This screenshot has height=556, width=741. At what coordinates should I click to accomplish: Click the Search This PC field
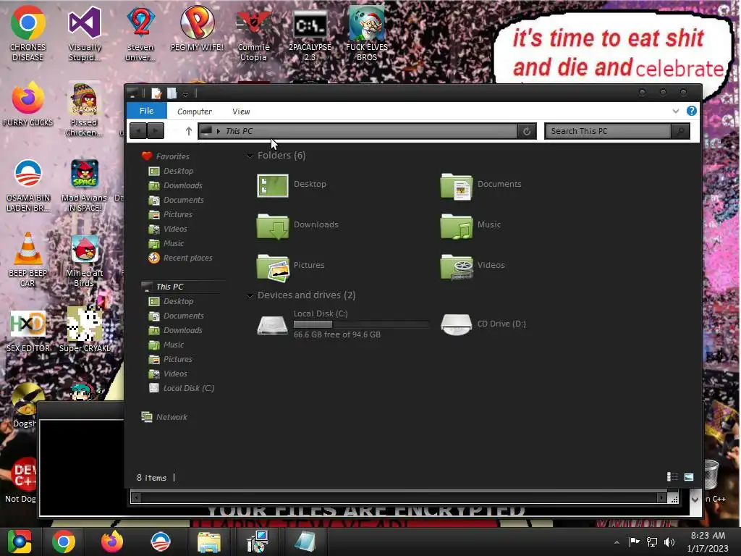coord(608,131)
